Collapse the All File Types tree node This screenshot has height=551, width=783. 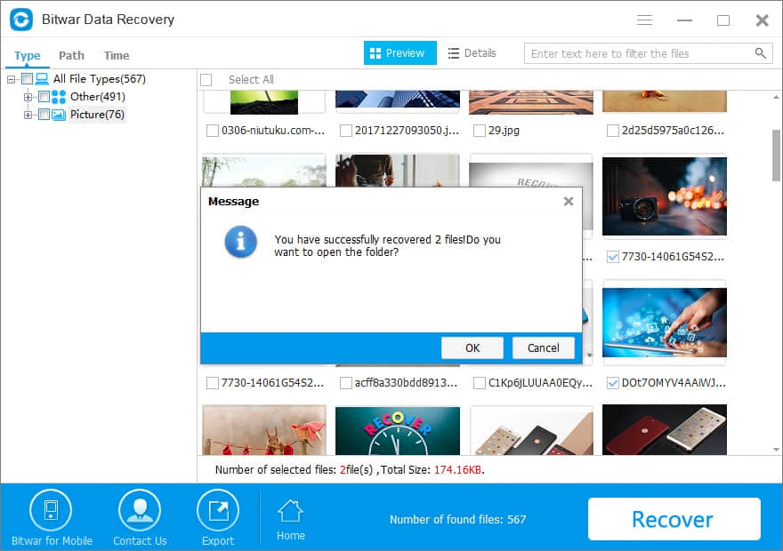coord(11,79)
